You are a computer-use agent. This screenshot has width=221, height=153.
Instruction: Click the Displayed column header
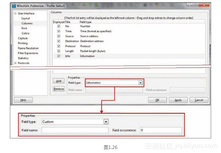coord(59,22)
